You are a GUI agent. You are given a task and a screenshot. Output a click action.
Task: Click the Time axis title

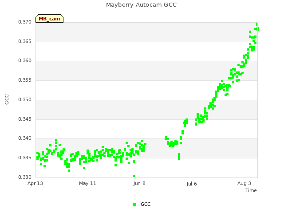point(251,190)
